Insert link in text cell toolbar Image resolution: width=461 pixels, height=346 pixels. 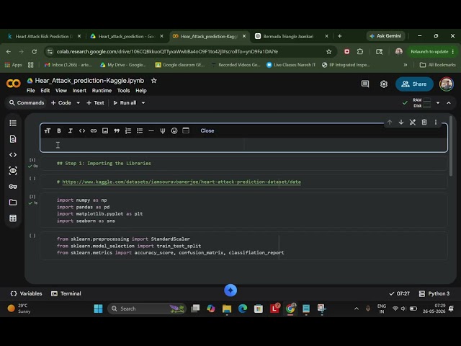pyautogui.click(x=94, y=131)
